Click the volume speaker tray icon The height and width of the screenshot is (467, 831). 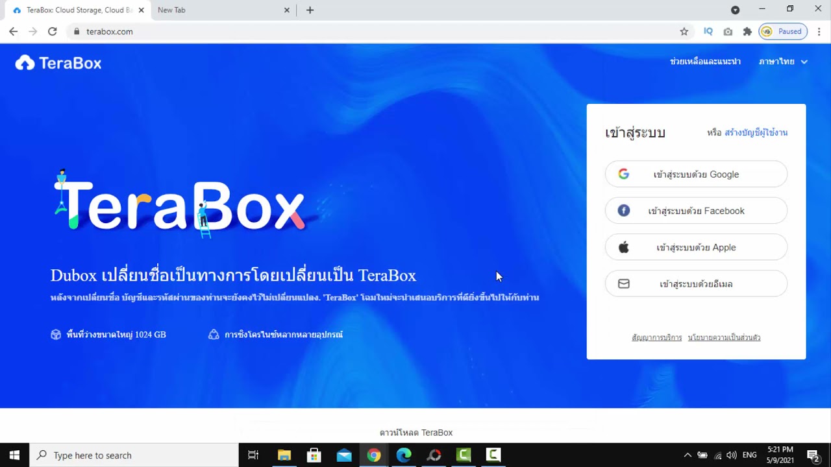pyautogui.click(x=732, y=455)
